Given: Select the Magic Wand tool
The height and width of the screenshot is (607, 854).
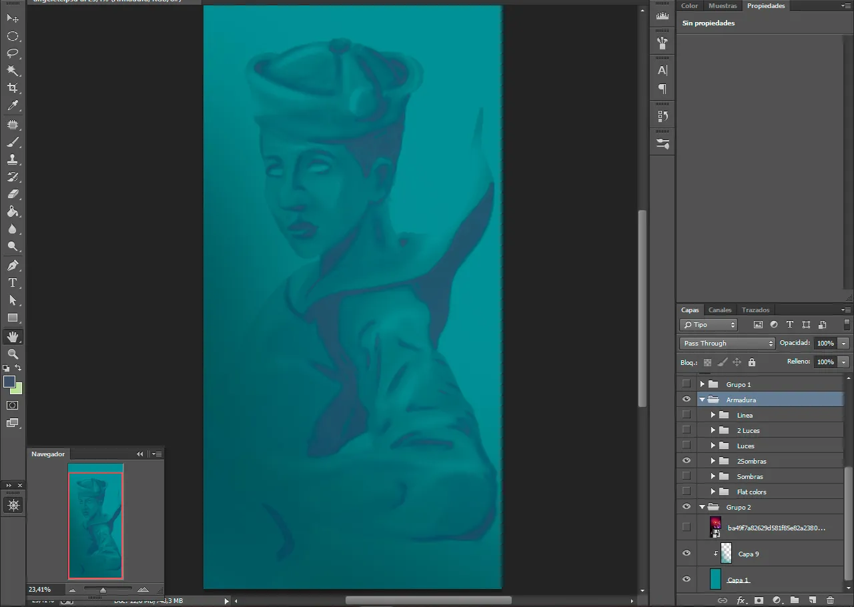Looking at the screenshot, I should pos(13,71).
